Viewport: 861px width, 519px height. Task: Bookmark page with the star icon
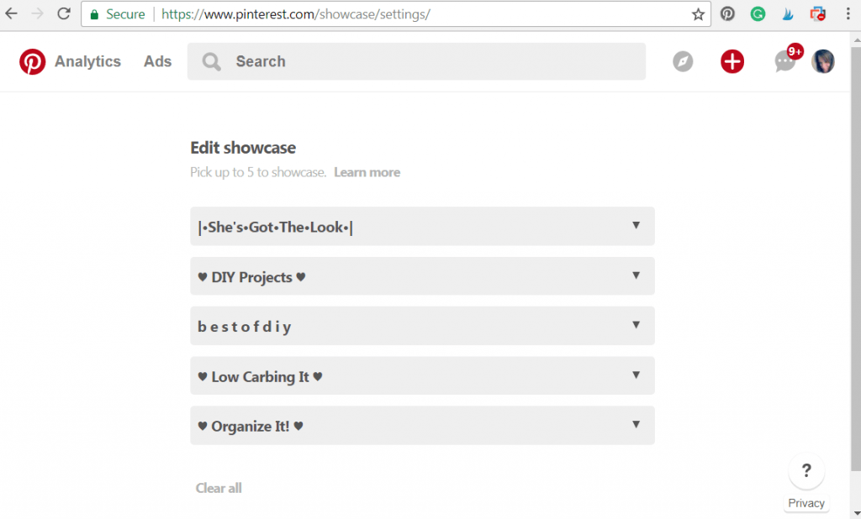[698, 14]
